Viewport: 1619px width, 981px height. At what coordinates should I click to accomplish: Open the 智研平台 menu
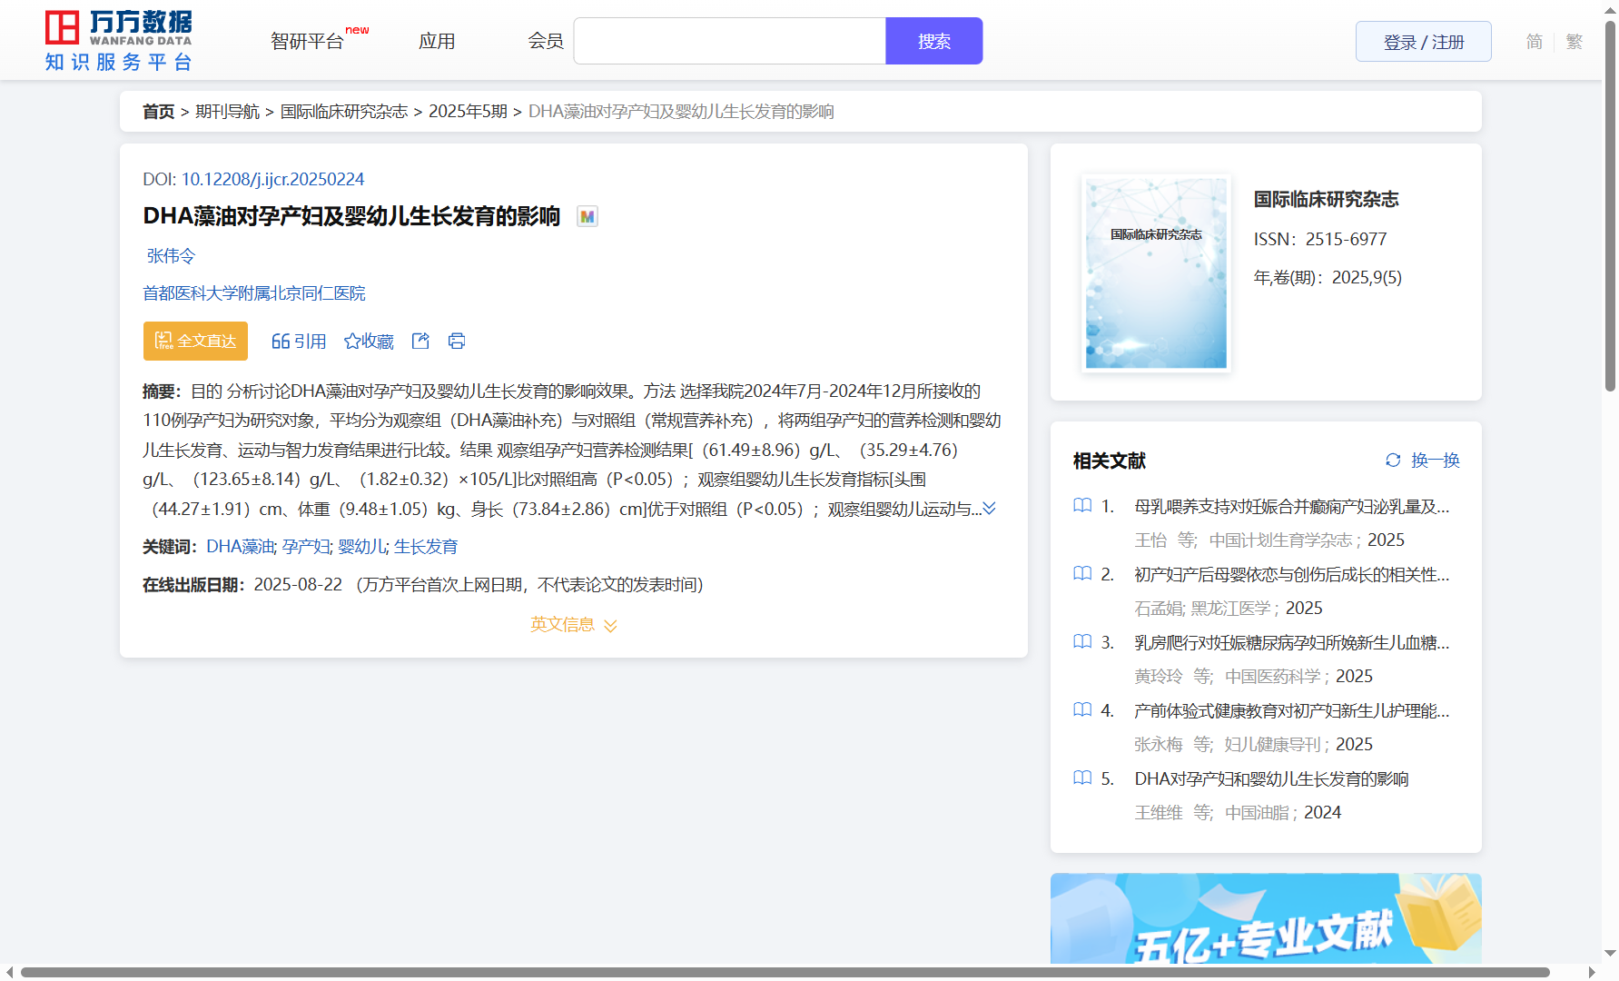pyautogui.click(x=307, y=41)
